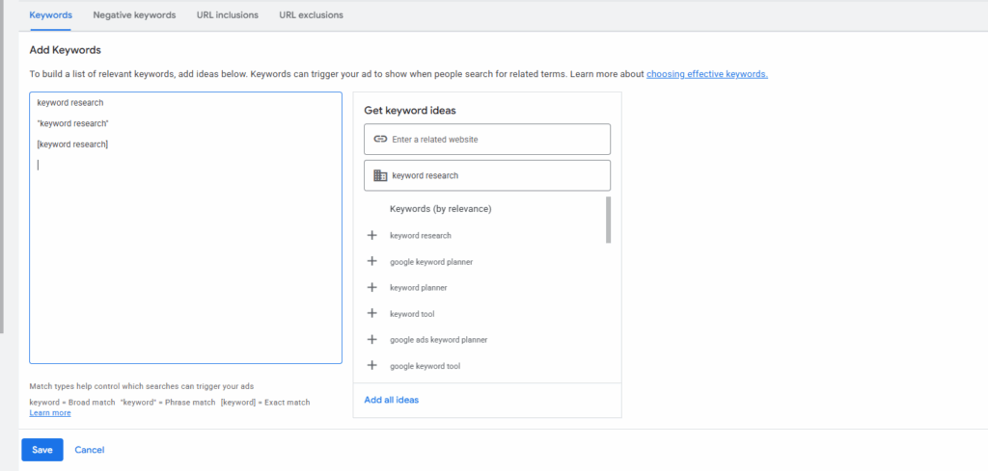Open the URL inclusions tab
The image size is (988, 471).
[x=227, y=15]
